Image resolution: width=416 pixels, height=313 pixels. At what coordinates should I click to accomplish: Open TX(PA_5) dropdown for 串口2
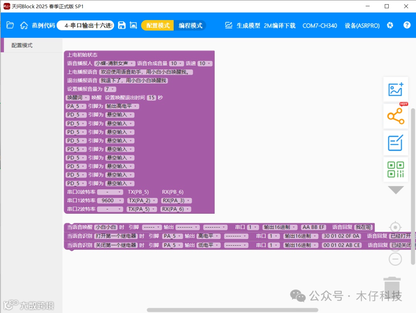tap(142, 209)
